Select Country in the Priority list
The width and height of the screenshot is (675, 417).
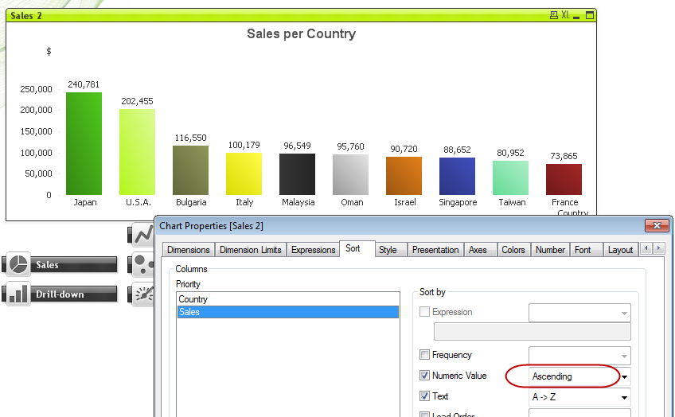193,299
